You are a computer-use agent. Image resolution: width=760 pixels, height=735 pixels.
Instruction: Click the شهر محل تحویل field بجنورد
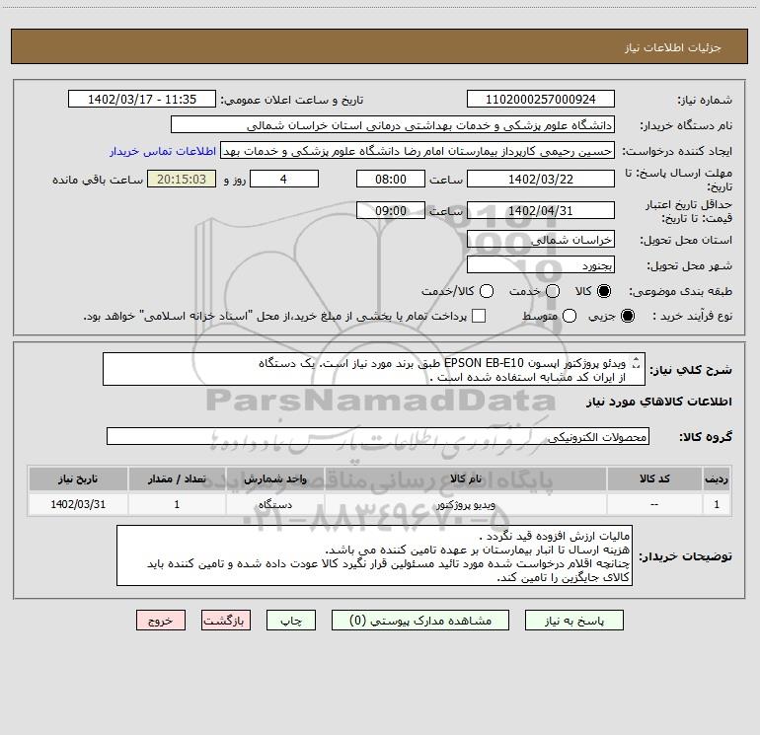point(541,265)
